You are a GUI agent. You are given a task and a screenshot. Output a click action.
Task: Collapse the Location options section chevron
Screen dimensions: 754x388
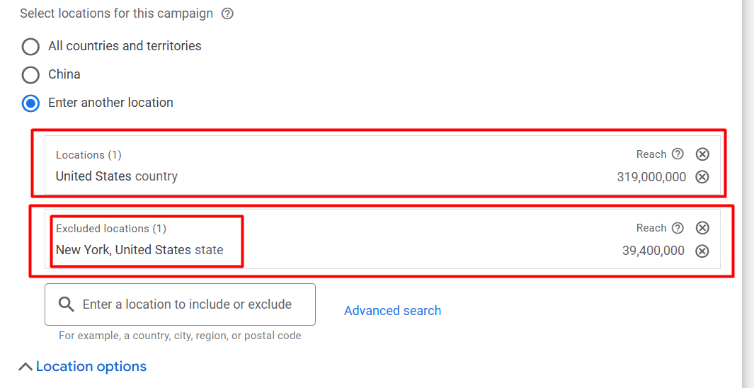click(25, 367)
